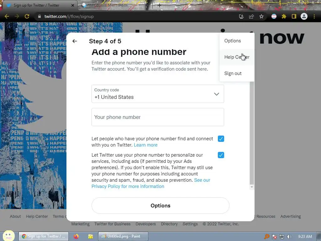Screen dimensions: 321x241
Task: Click the browser back arrow
Action: (7, 16)
